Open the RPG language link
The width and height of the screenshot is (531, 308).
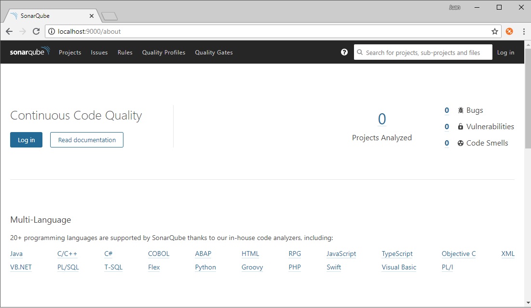pyautogui.click(x=295, y=254)
